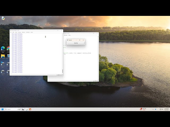Screen dimensions: 170x127
Task: Open Help menu in the editor window
Action: pos(69,35)
